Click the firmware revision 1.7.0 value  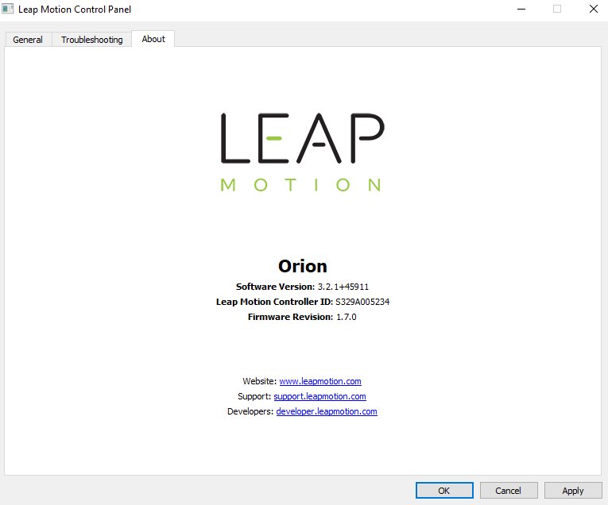347,317
